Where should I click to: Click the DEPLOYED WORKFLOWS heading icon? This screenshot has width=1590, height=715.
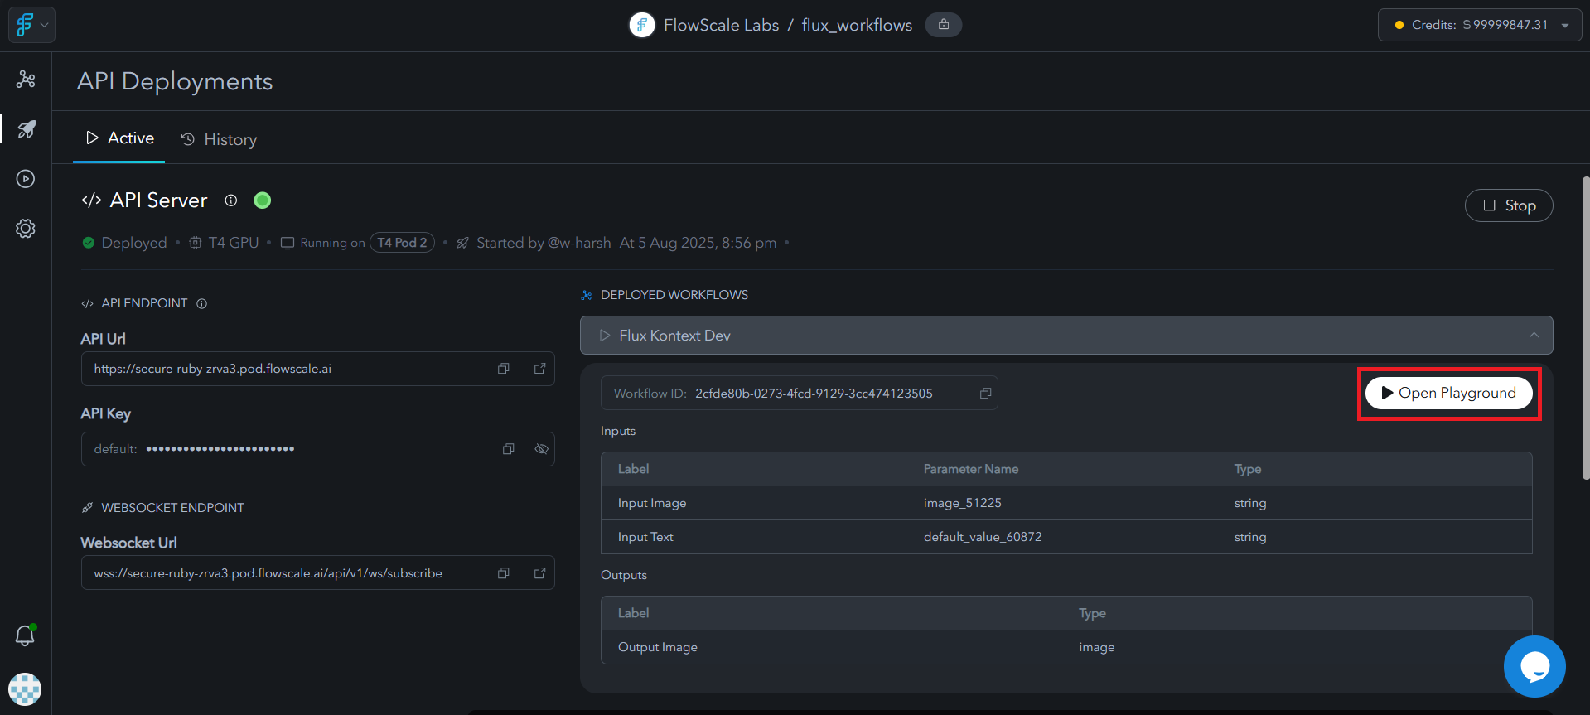click(587, 295)
